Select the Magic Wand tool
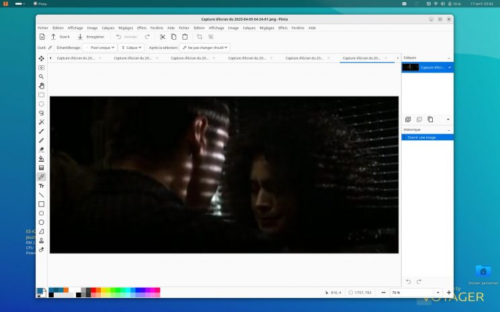500x312 pixels. pyautogui.click(x=42, y=122)
